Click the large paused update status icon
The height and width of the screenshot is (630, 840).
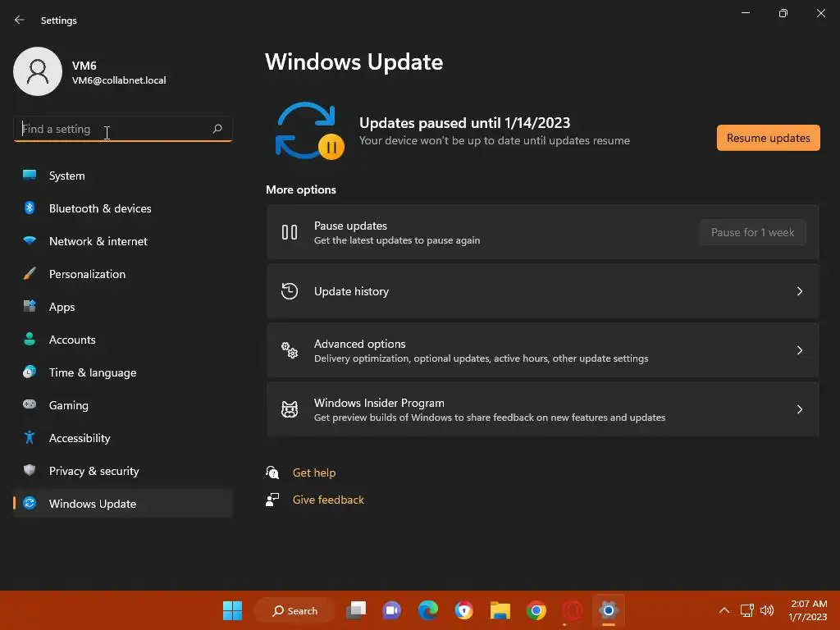(309, 131)
